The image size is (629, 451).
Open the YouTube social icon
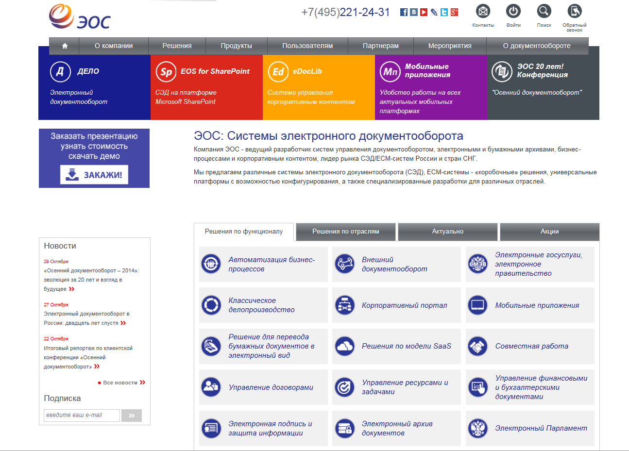coord(424,12)
